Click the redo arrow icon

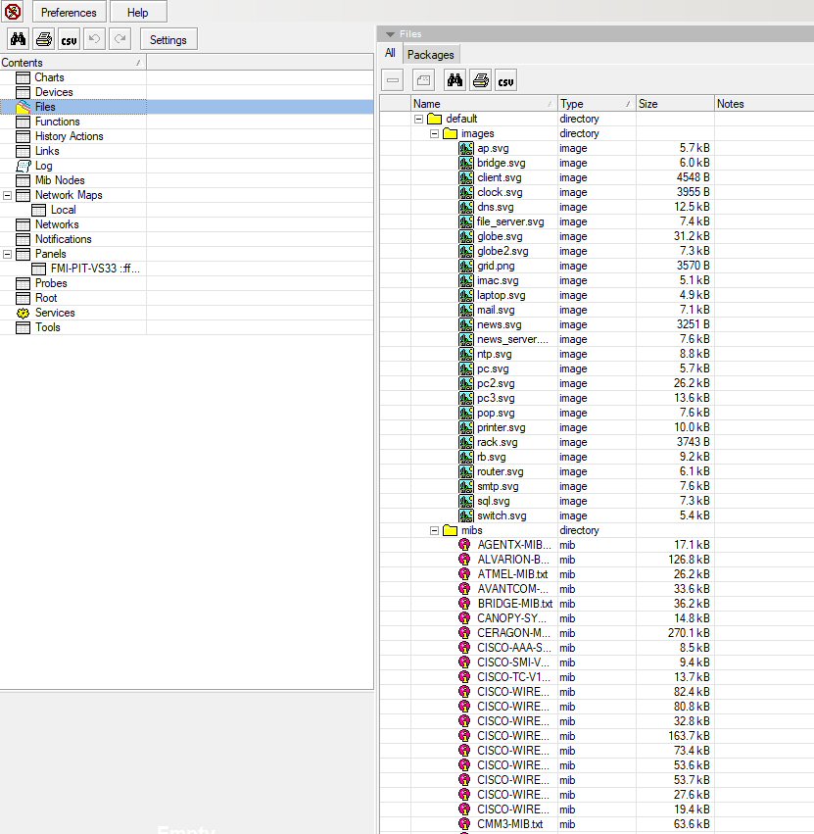click(120, 39)
